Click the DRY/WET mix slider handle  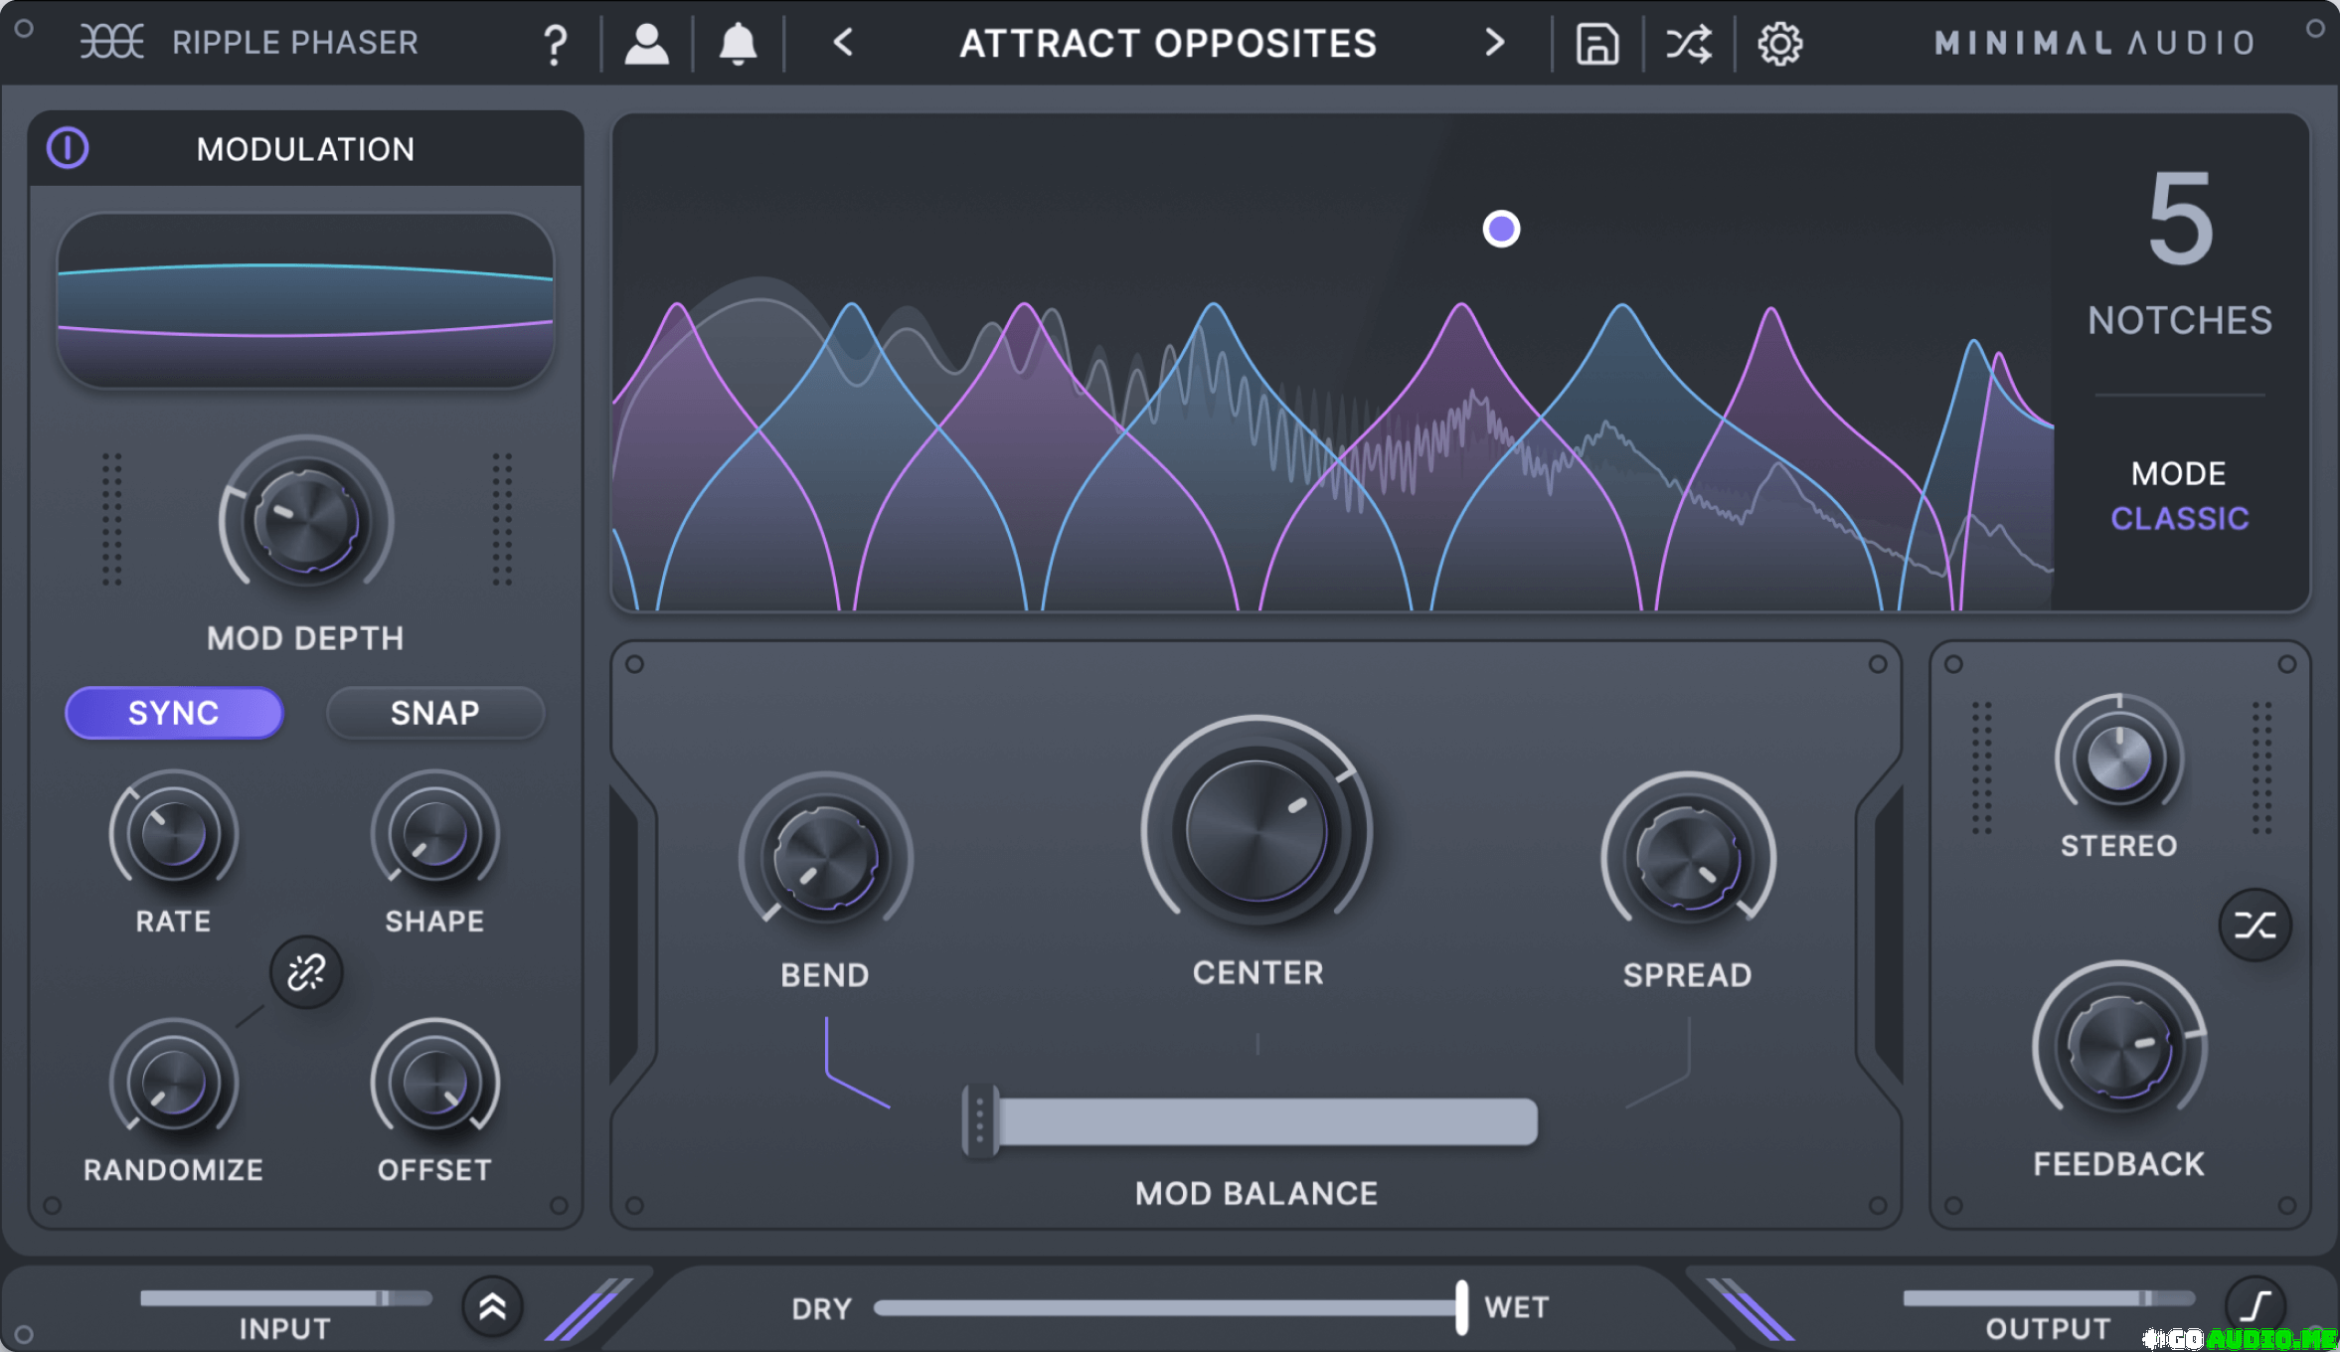click(x=1461, y=1306)
